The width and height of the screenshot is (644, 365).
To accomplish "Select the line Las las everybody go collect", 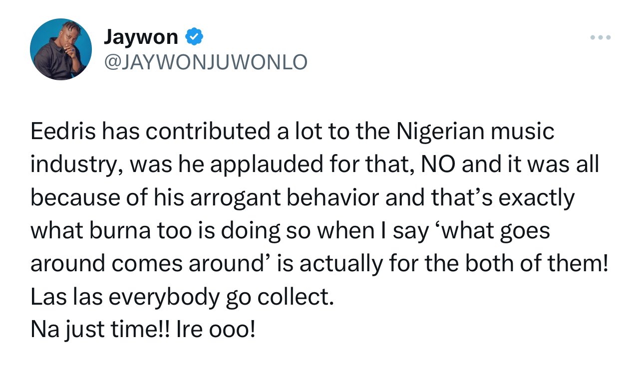I will [x=182, y=297].
